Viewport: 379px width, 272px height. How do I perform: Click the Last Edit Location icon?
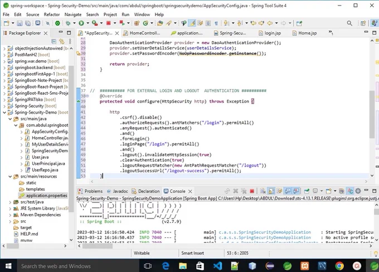[x=253, y=23]
